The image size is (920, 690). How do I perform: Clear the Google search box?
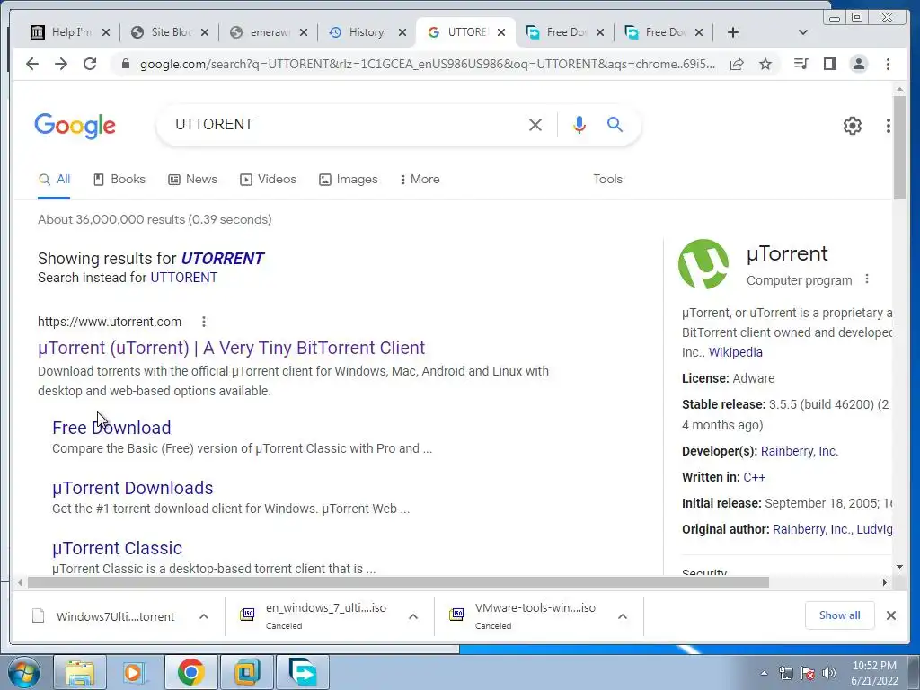pos(535,124)
